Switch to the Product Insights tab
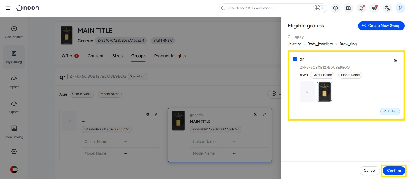Image resolution: width=411 pixels, height=179 pixels. [x=170, y=56]
